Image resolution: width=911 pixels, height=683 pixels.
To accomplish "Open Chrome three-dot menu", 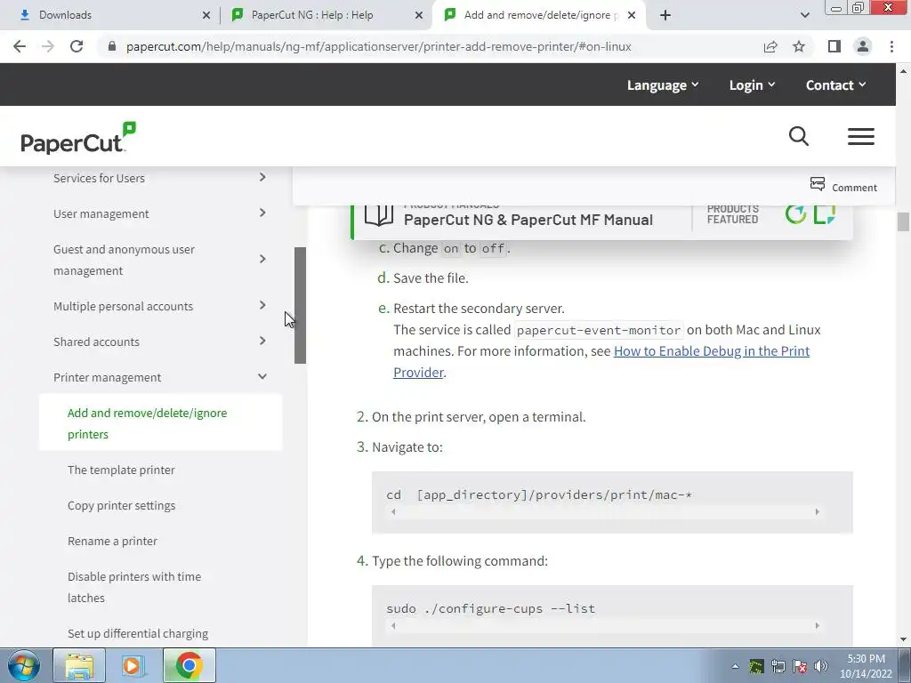I will [891, 46].
